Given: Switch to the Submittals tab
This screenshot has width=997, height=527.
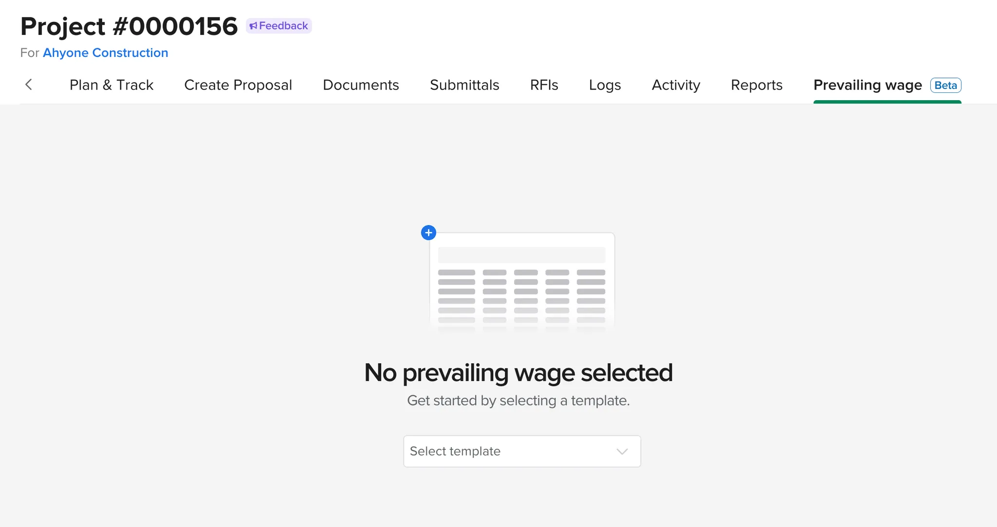Looking at the screenshot, I should point(464,85).
